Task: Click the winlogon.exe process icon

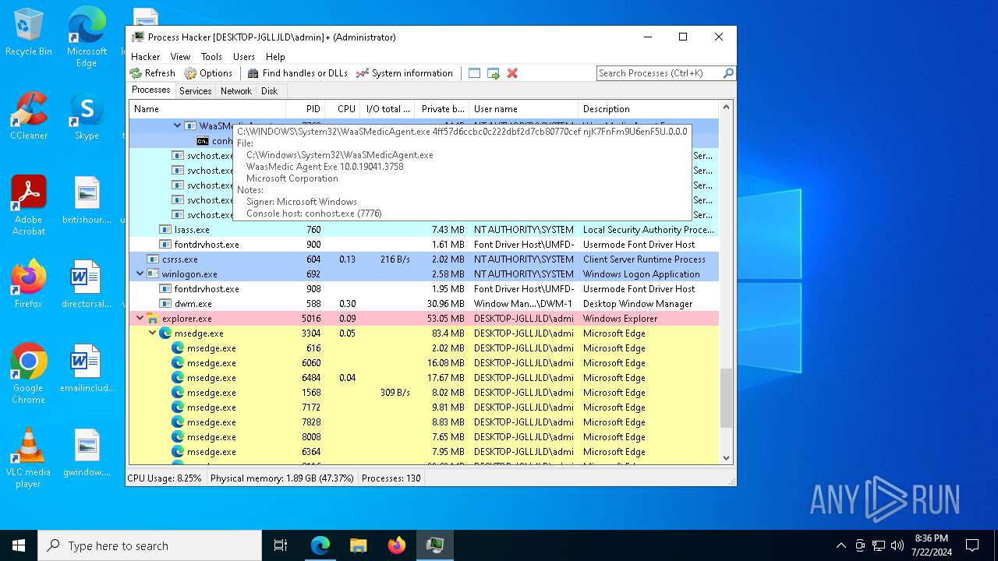Action: [x=153, y=274]
